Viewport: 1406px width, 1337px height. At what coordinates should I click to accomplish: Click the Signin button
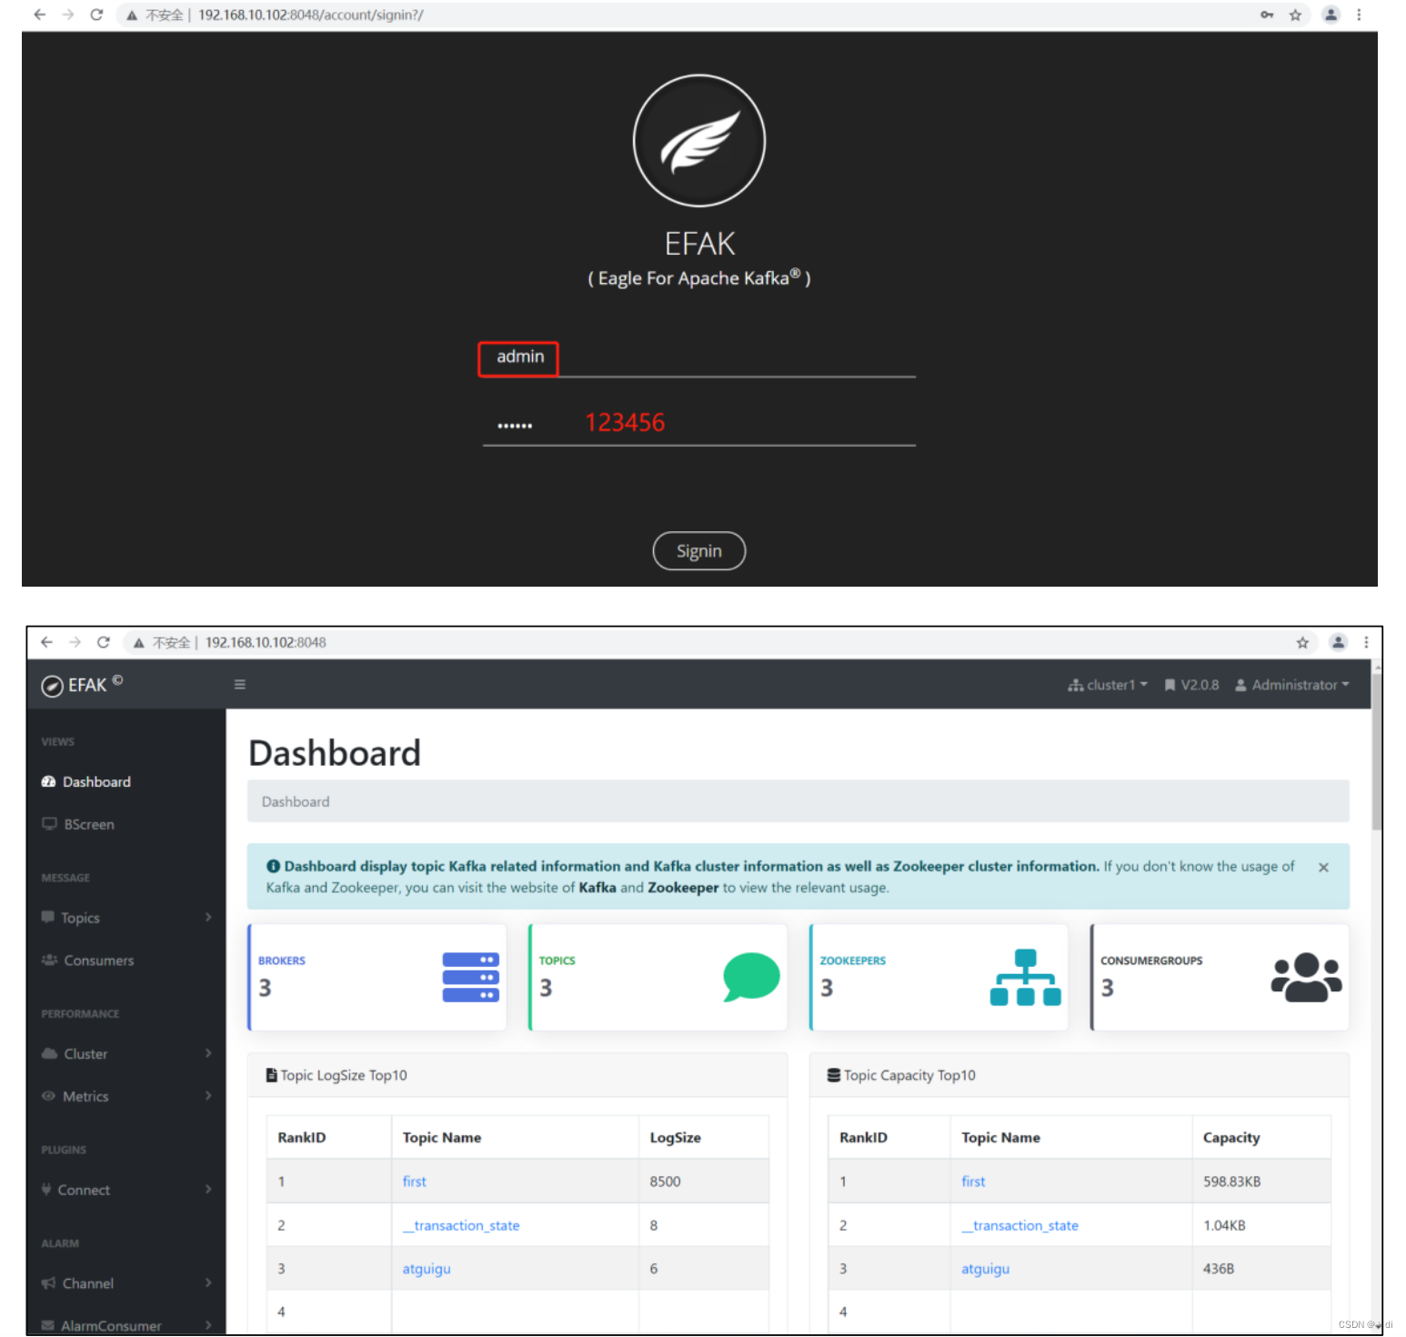(x=698, y=551)
